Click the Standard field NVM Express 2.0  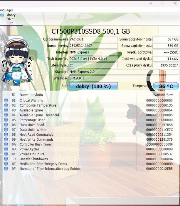[124, 72]
